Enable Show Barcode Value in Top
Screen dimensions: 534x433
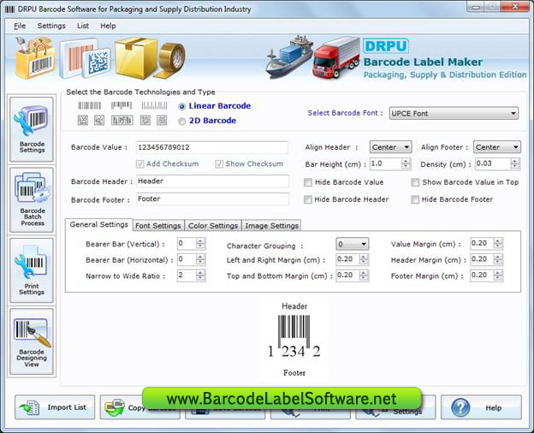[415, 182]
